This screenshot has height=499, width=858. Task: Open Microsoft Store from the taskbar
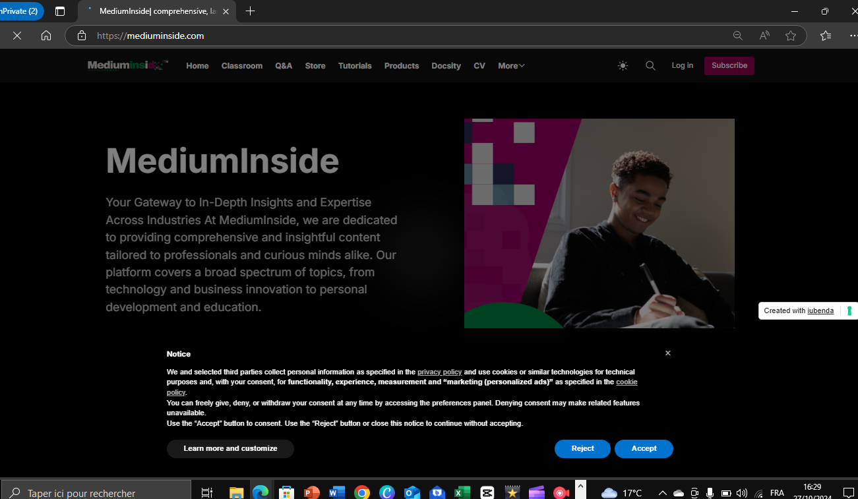(286, 492)
